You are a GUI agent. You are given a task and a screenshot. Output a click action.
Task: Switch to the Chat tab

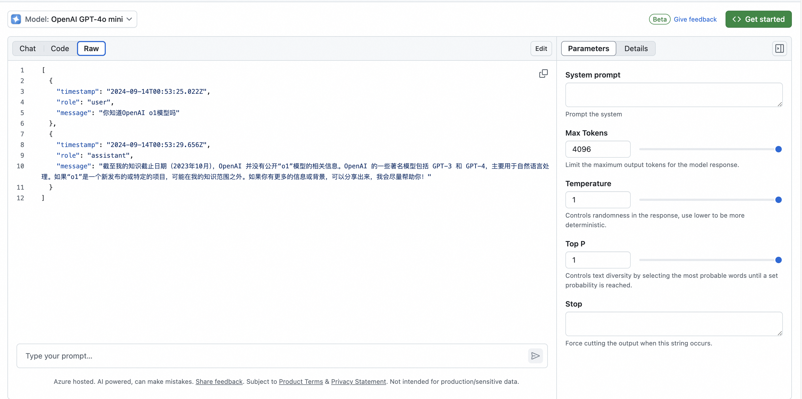point(28,48)
